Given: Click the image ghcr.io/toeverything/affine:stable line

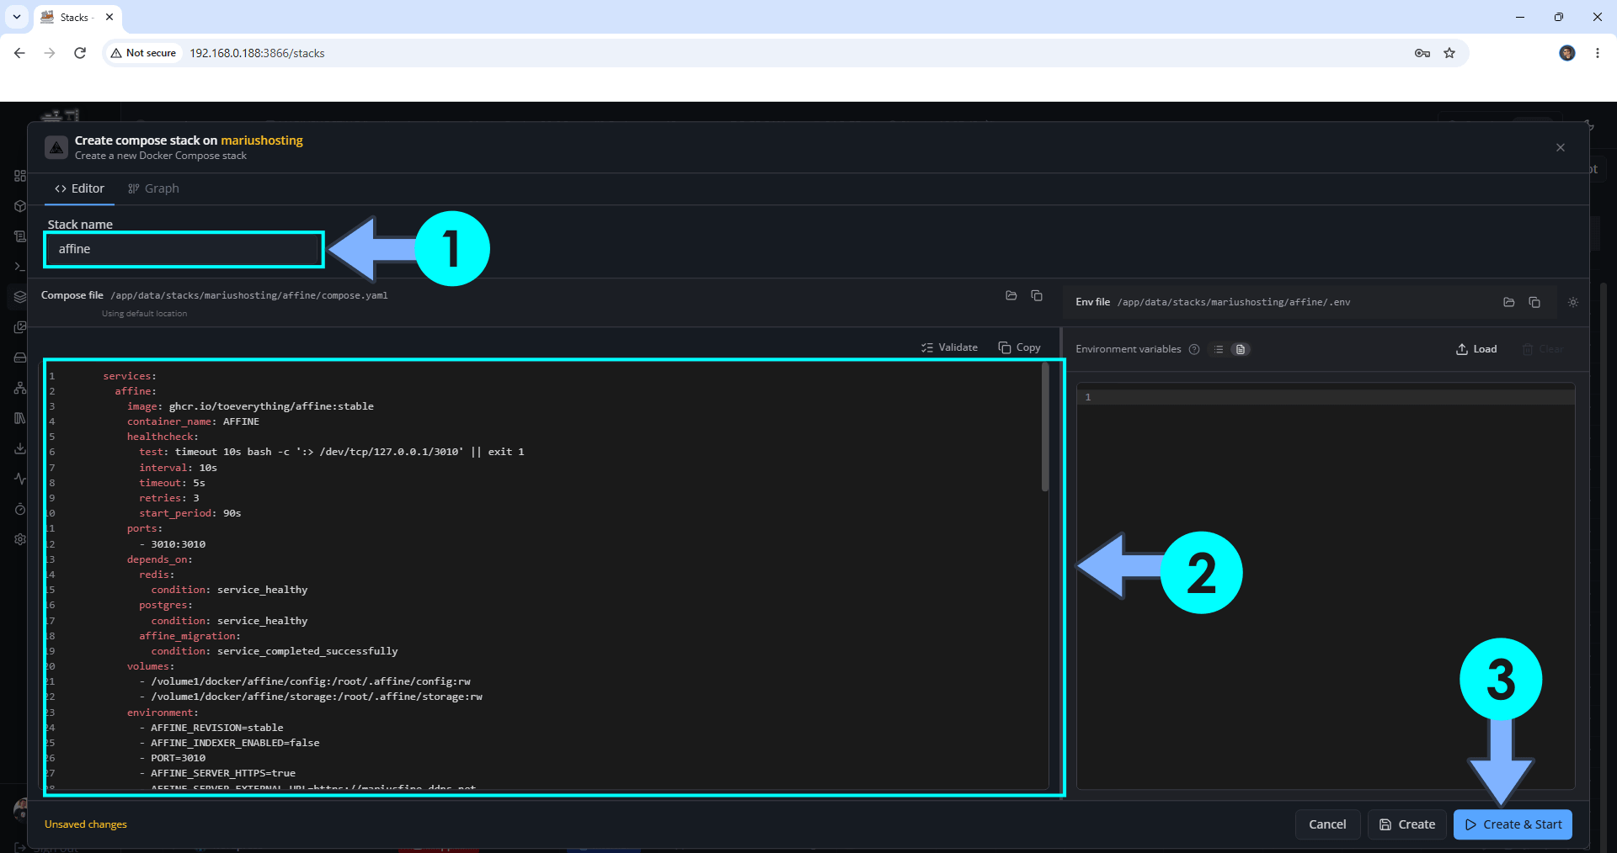Looking at the screenshot, I should click(x=250, y=406).
